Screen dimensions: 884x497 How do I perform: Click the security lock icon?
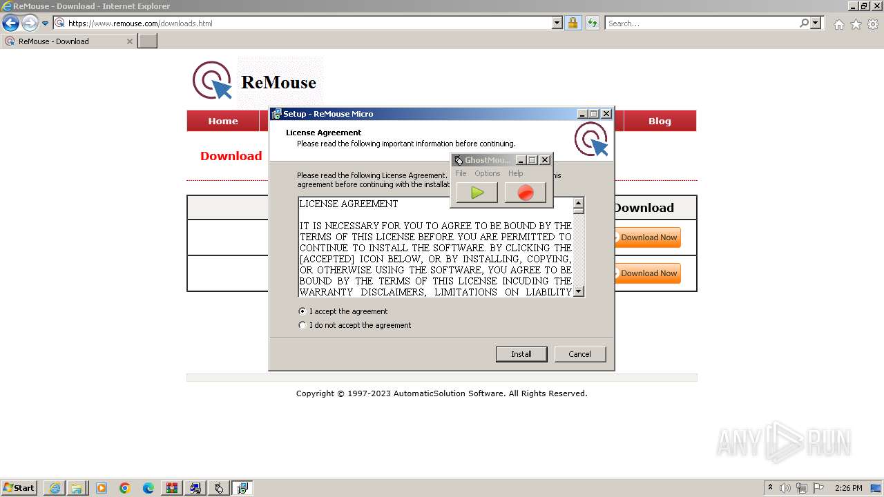pyautogui.click(x=573, y=23)
